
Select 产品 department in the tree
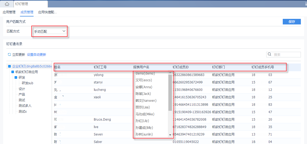tap(22, 94)
